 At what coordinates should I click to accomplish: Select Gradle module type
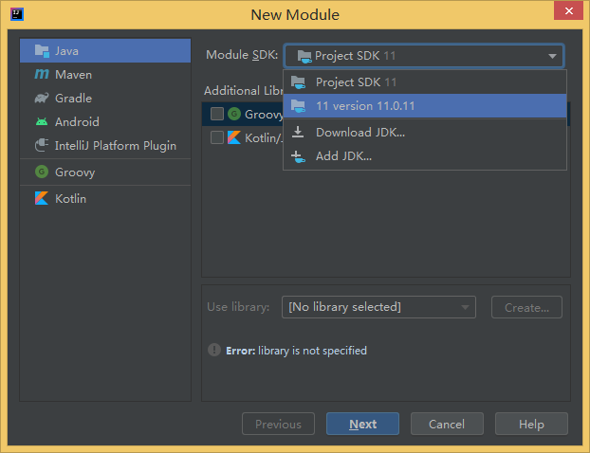tap(105, 99)
